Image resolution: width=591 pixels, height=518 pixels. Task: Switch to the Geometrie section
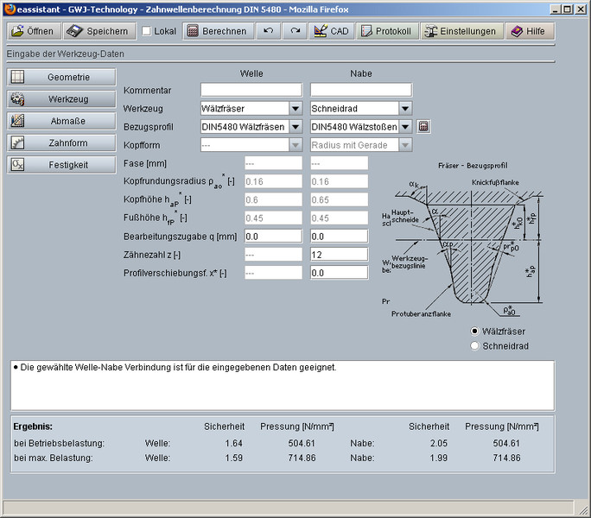pos(60,77)
